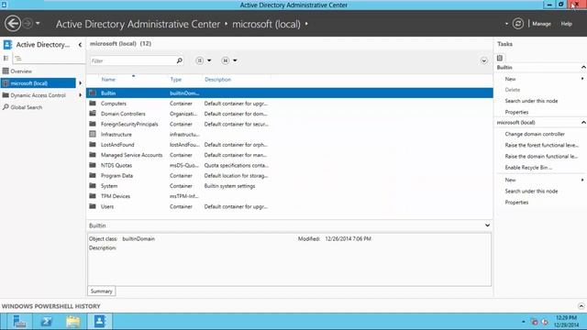The image size is (587, 330).
Task: Click the refresh icon in header
Action: [x=517, y=24]
